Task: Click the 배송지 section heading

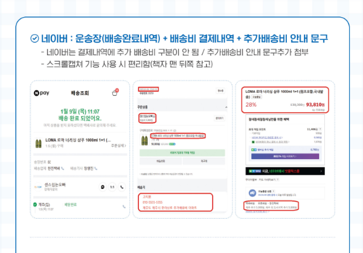Action: (x=141, y=187)
